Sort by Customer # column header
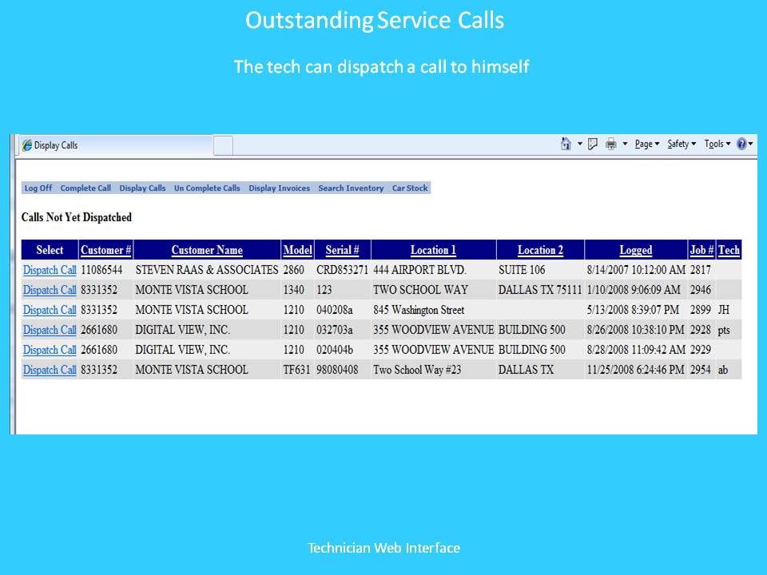 pyautogui.click(x=105, y=250)
